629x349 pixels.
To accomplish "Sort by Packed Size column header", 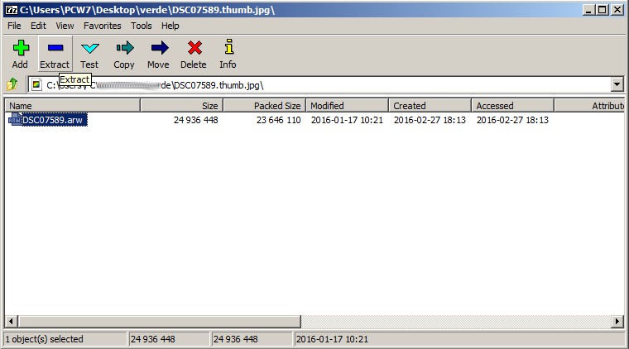I will (263, 106).
